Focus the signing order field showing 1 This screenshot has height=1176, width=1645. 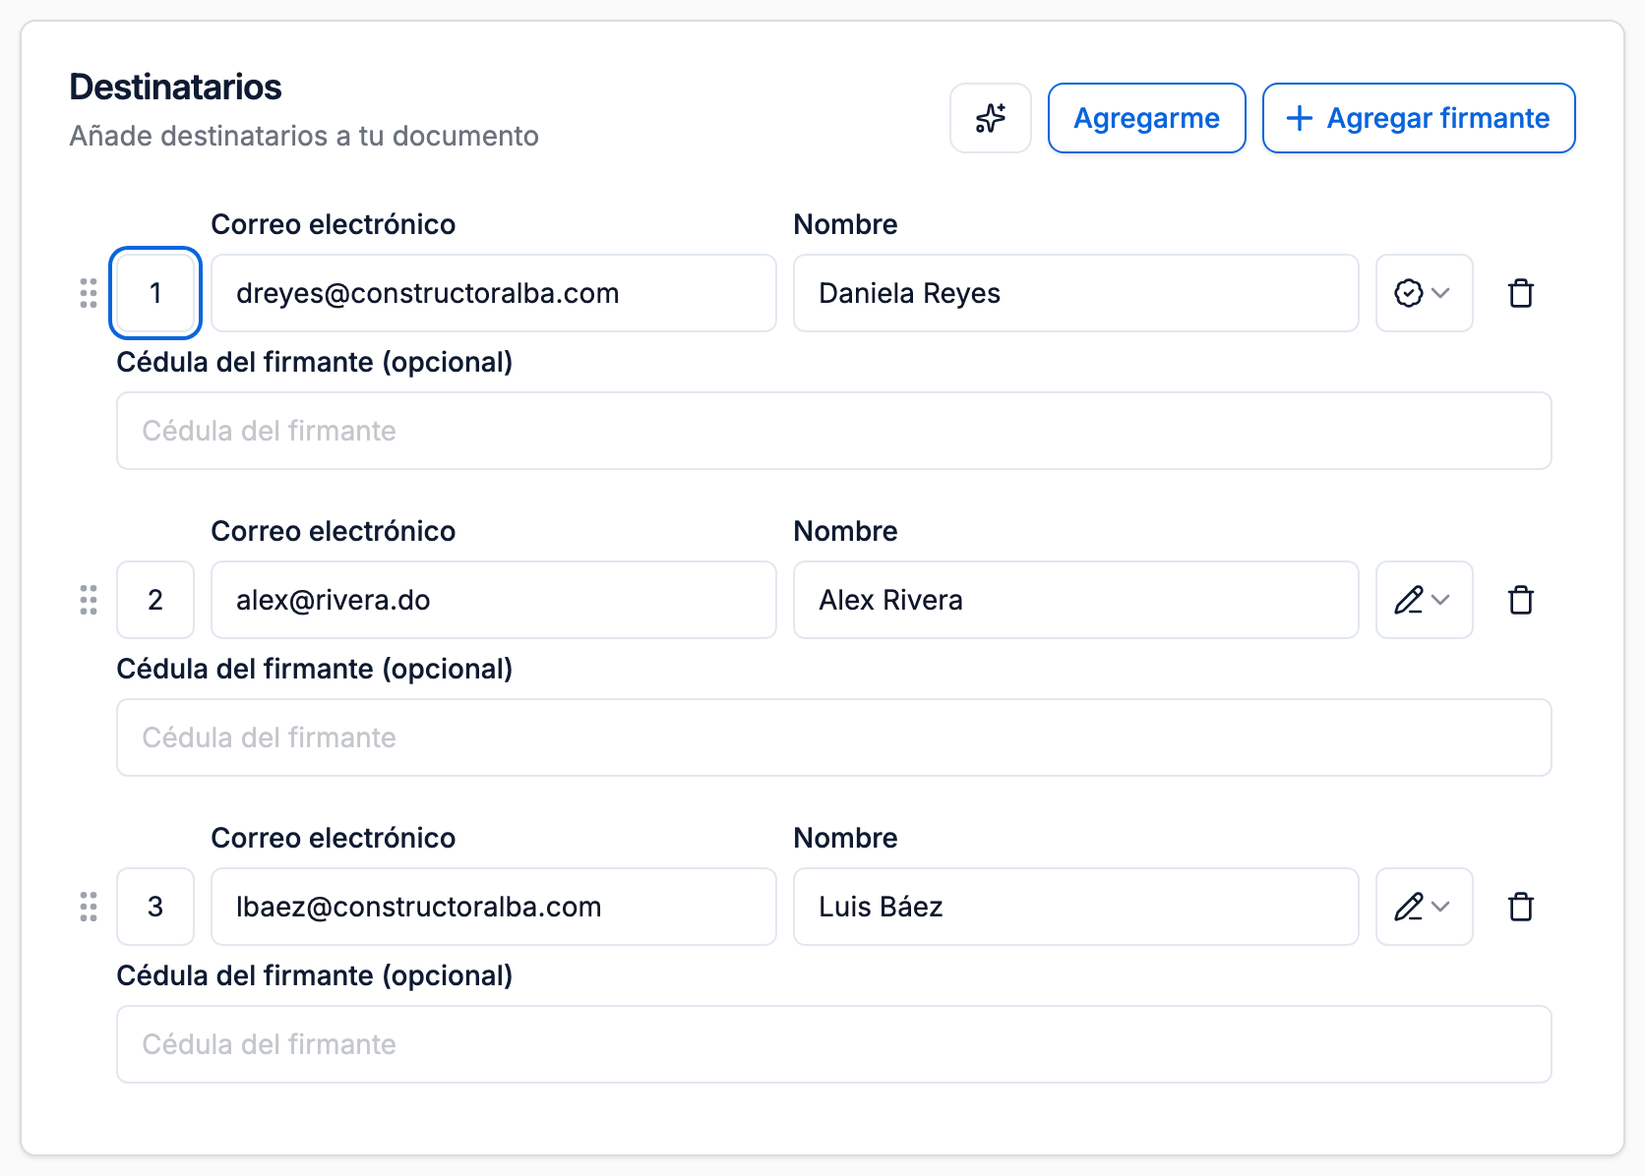coord(155,293)
